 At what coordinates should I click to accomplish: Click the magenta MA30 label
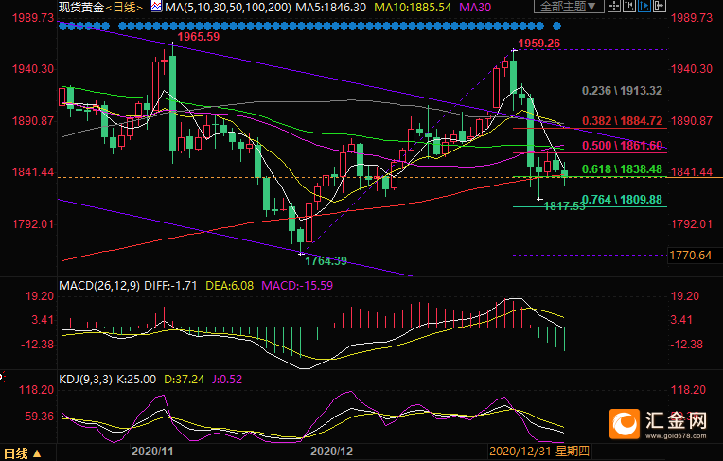tap(475, 8)
